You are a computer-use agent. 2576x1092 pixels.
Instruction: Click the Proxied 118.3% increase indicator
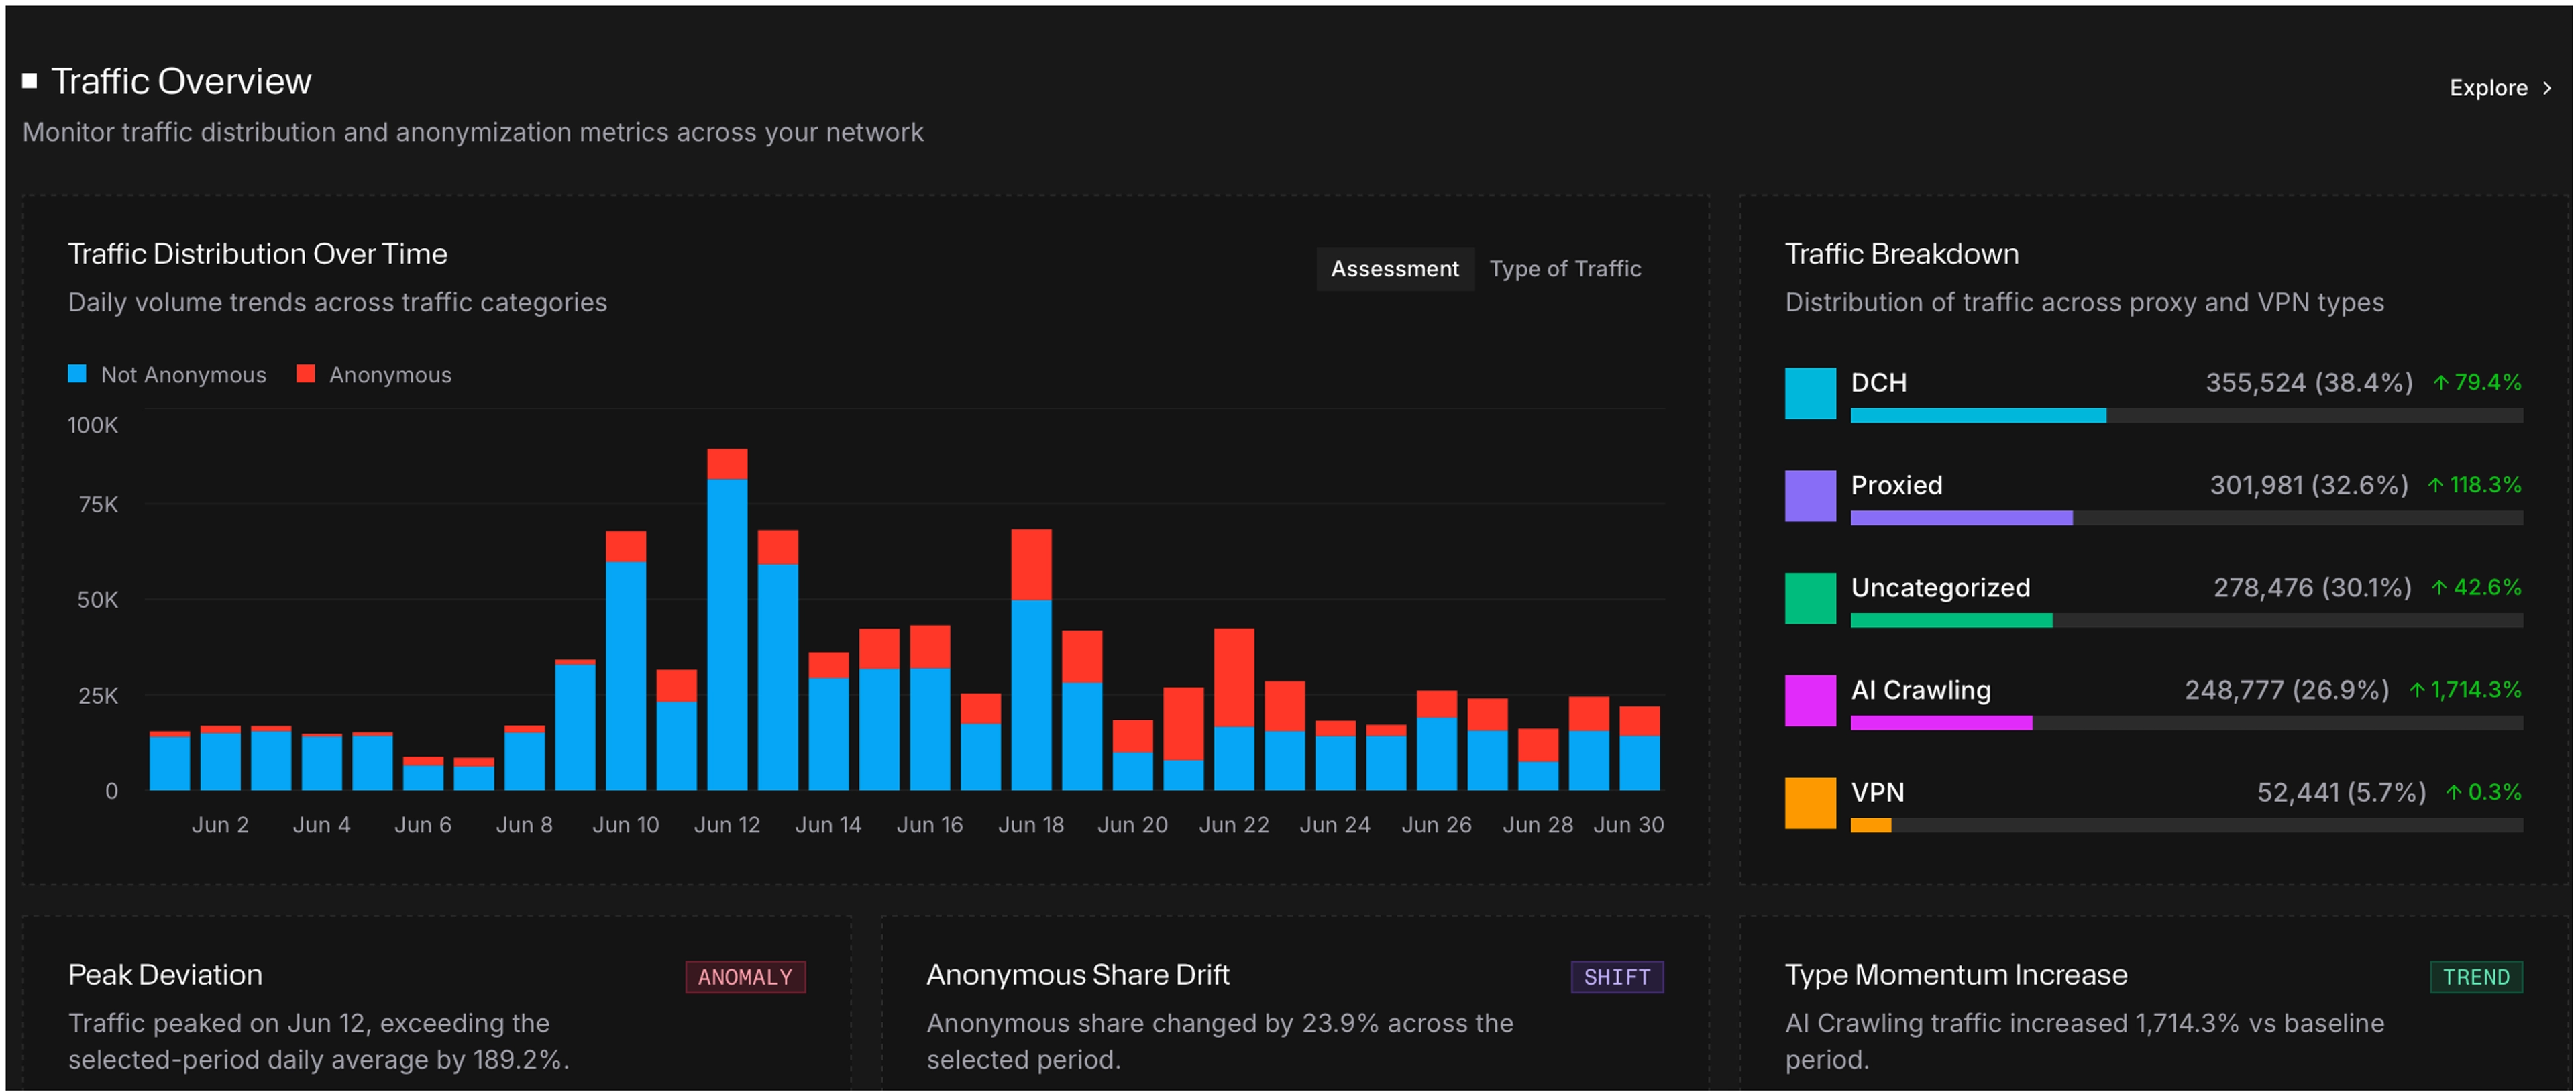coord(2474,485)
